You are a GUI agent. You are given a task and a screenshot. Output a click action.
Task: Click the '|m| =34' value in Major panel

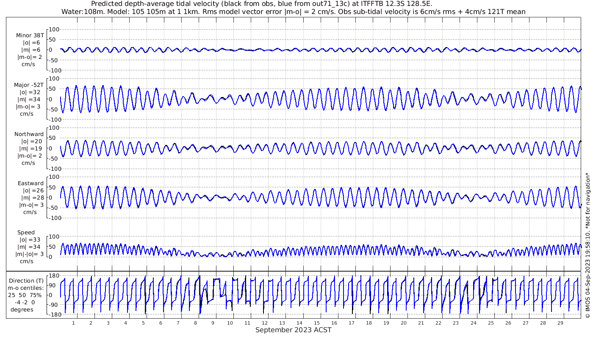point(31,99)
